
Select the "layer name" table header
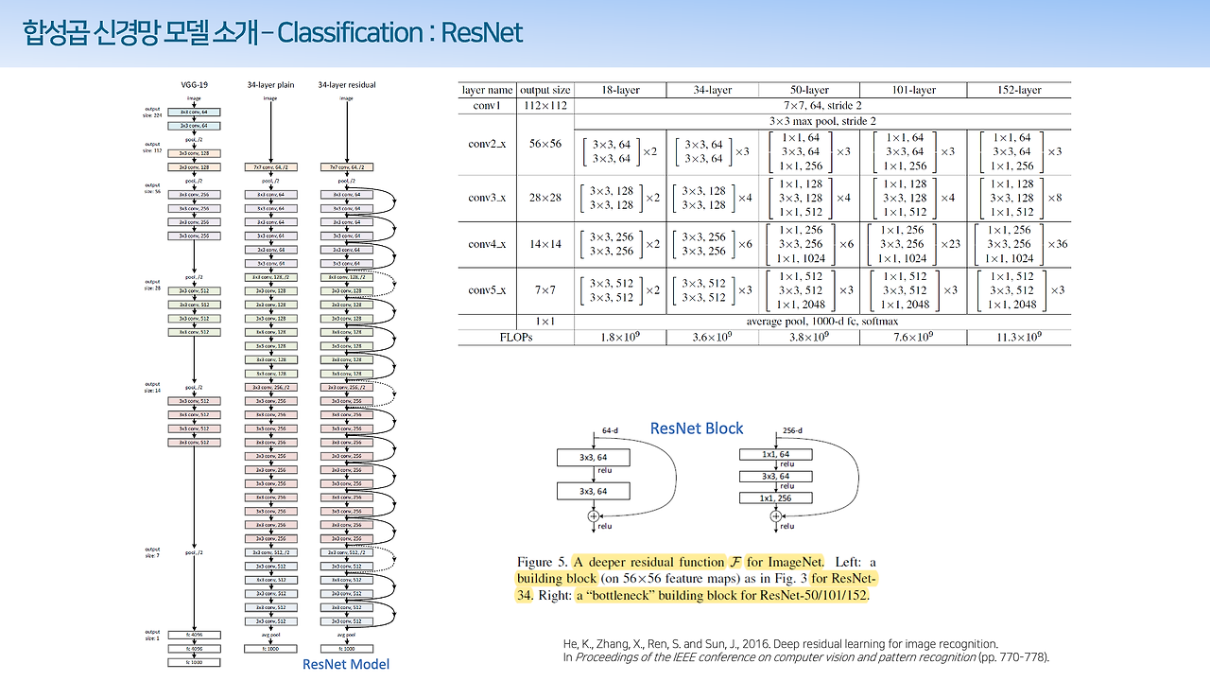pyautogui.click(x=488, y=90)
